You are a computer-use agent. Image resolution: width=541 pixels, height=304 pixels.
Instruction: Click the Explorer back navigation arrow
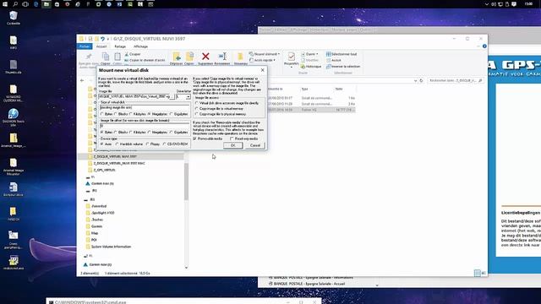[x=82, y=81]
